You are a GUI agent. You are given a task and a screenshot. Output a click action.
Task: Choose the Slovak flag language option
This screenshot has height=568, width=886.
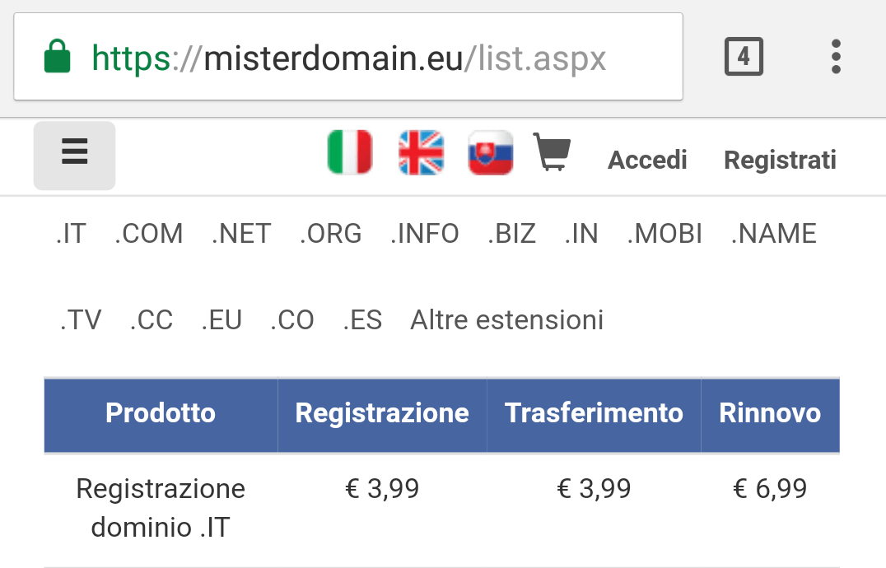(x=491, y=152)
